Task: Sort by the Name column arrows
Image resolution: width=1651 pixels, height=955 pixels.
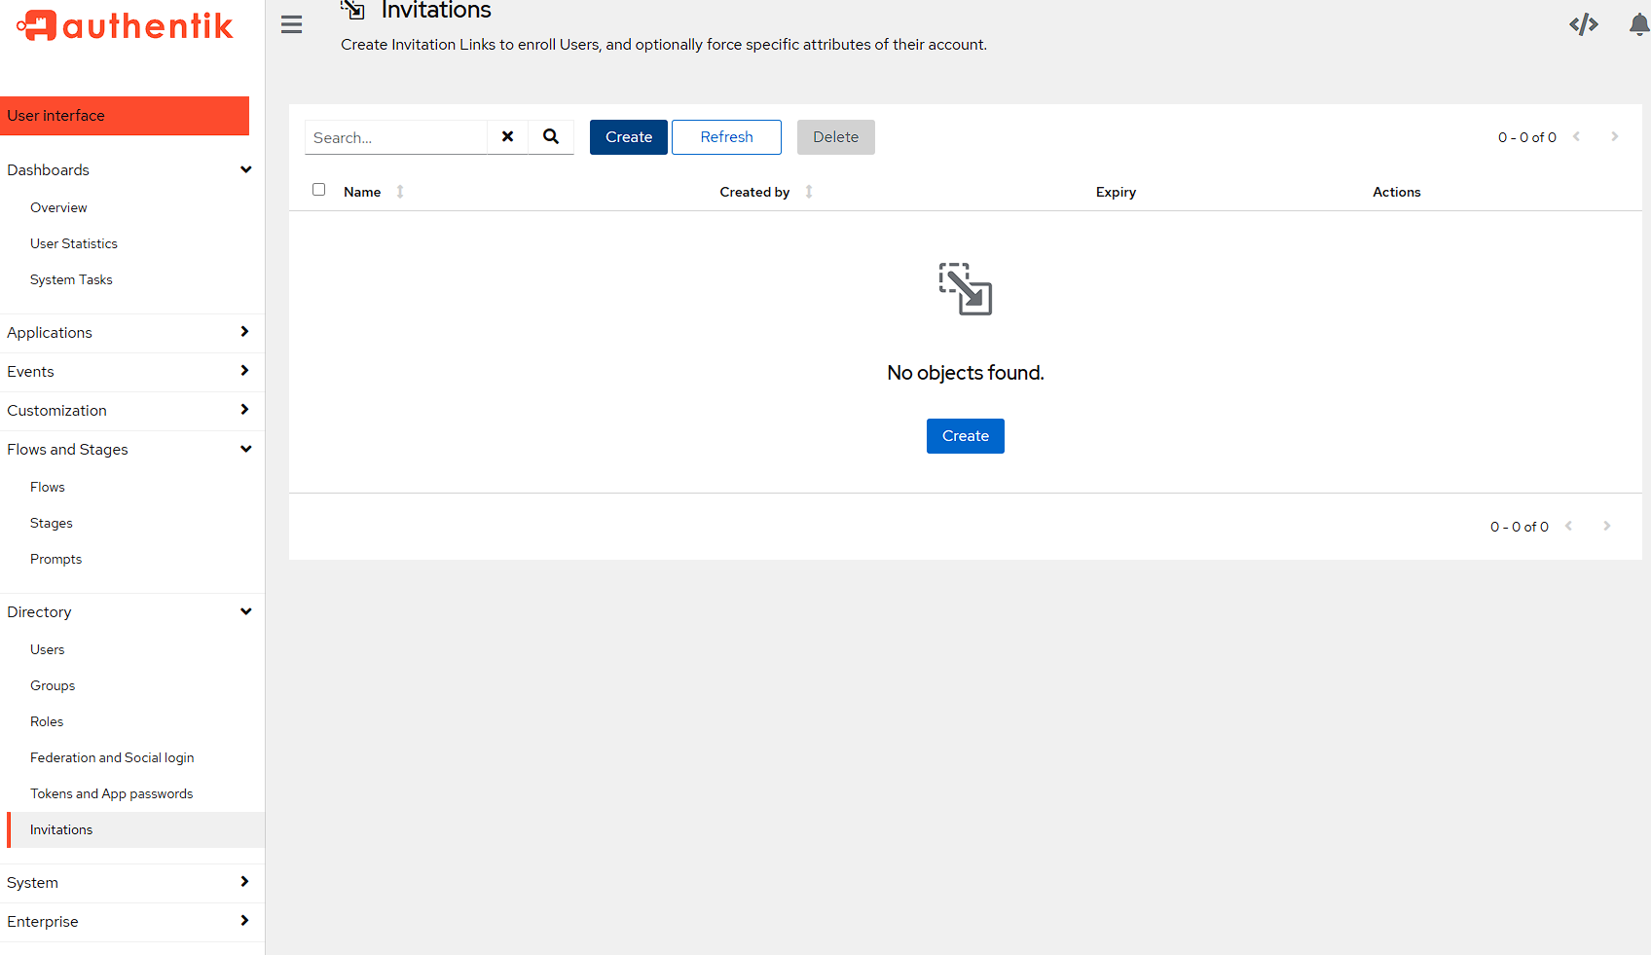Action: (400, 192)
